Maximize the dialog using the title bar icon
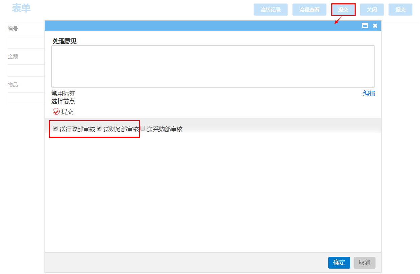The image size is (420, 274). point(365,26)
